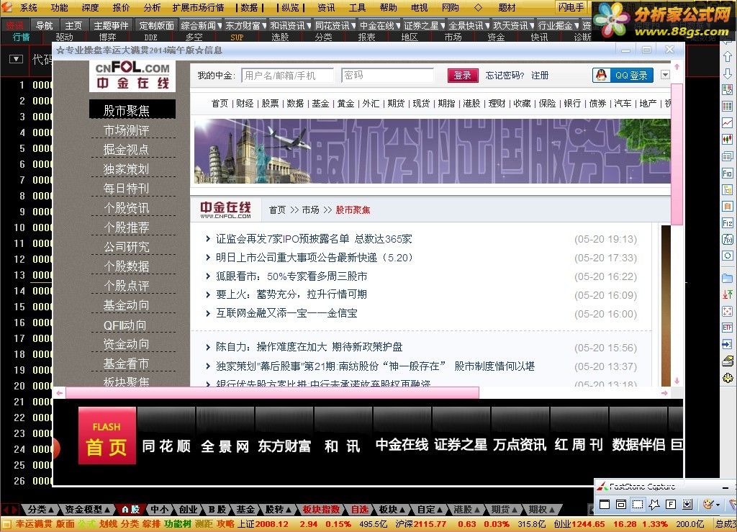Click 黄金 in the site navigation row
Image resolution: width=737 pixels, height=532 pixels.
(x=345, y=104)
